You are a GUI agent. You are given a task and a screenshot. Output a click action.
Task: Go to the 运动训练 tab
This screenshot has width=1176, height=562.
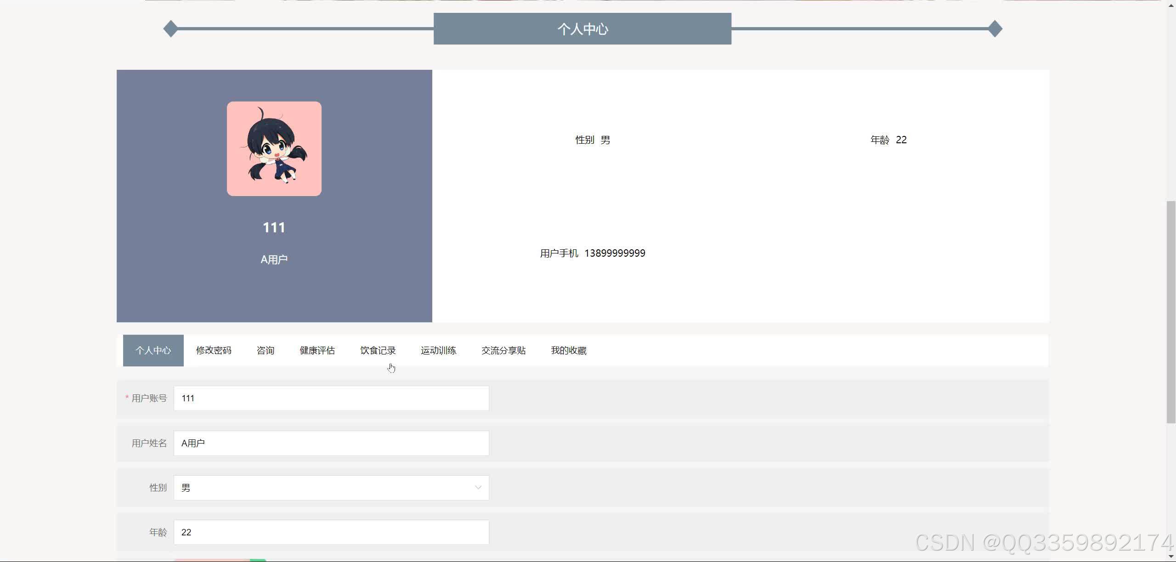(438, 350)
